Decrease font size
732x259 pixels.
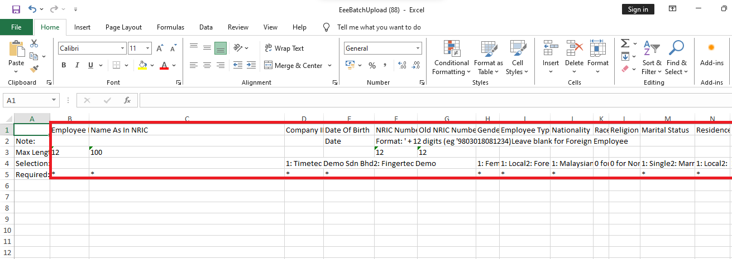point(173,48)
